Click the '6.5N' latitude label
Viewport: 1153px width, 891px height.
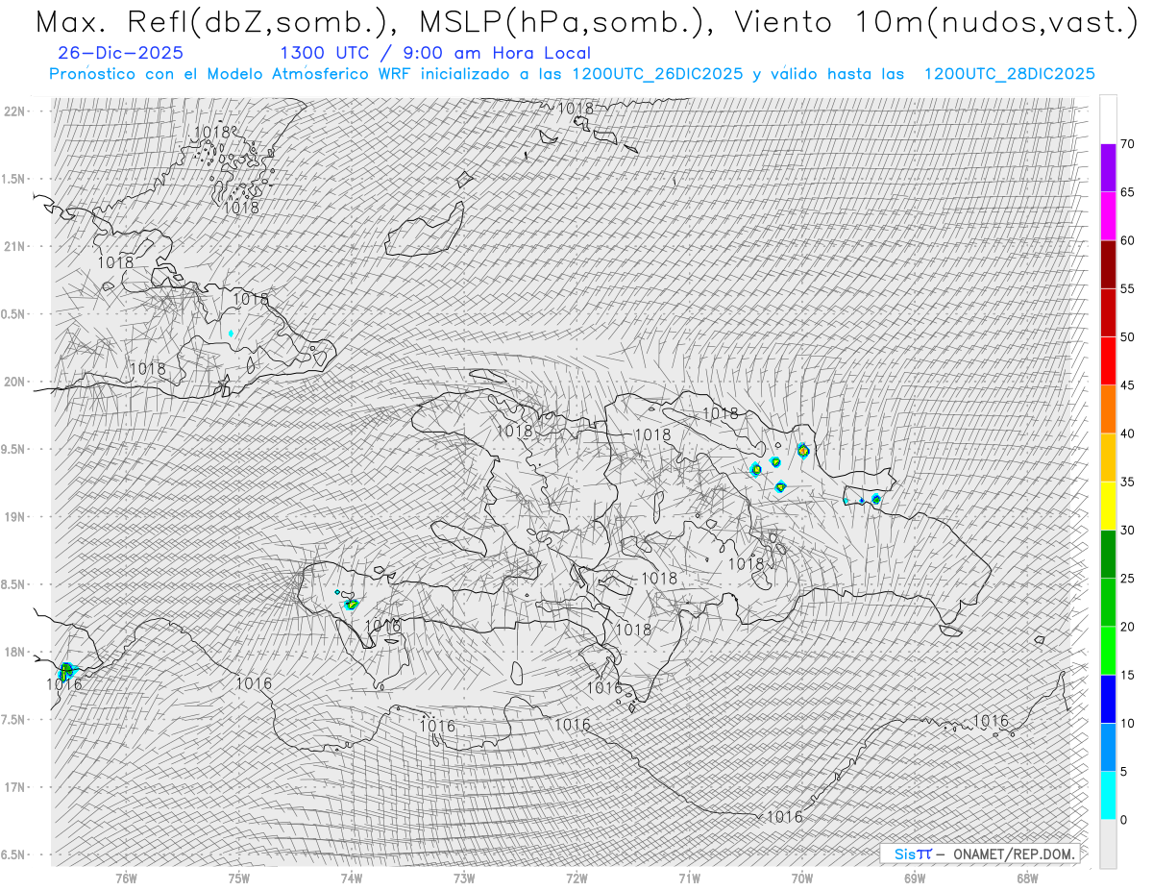pos(14,854)
